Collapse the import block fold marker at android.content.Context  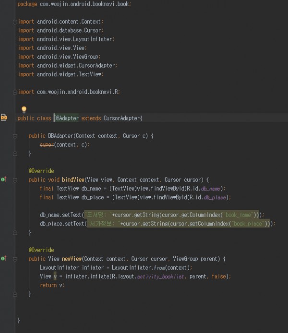pyautogui.click(x=15, y=22)
